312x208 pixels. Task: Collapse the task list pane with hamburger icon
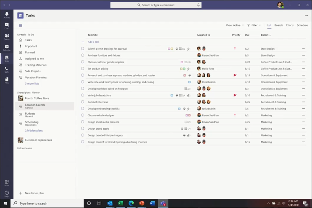coord(20,25)
